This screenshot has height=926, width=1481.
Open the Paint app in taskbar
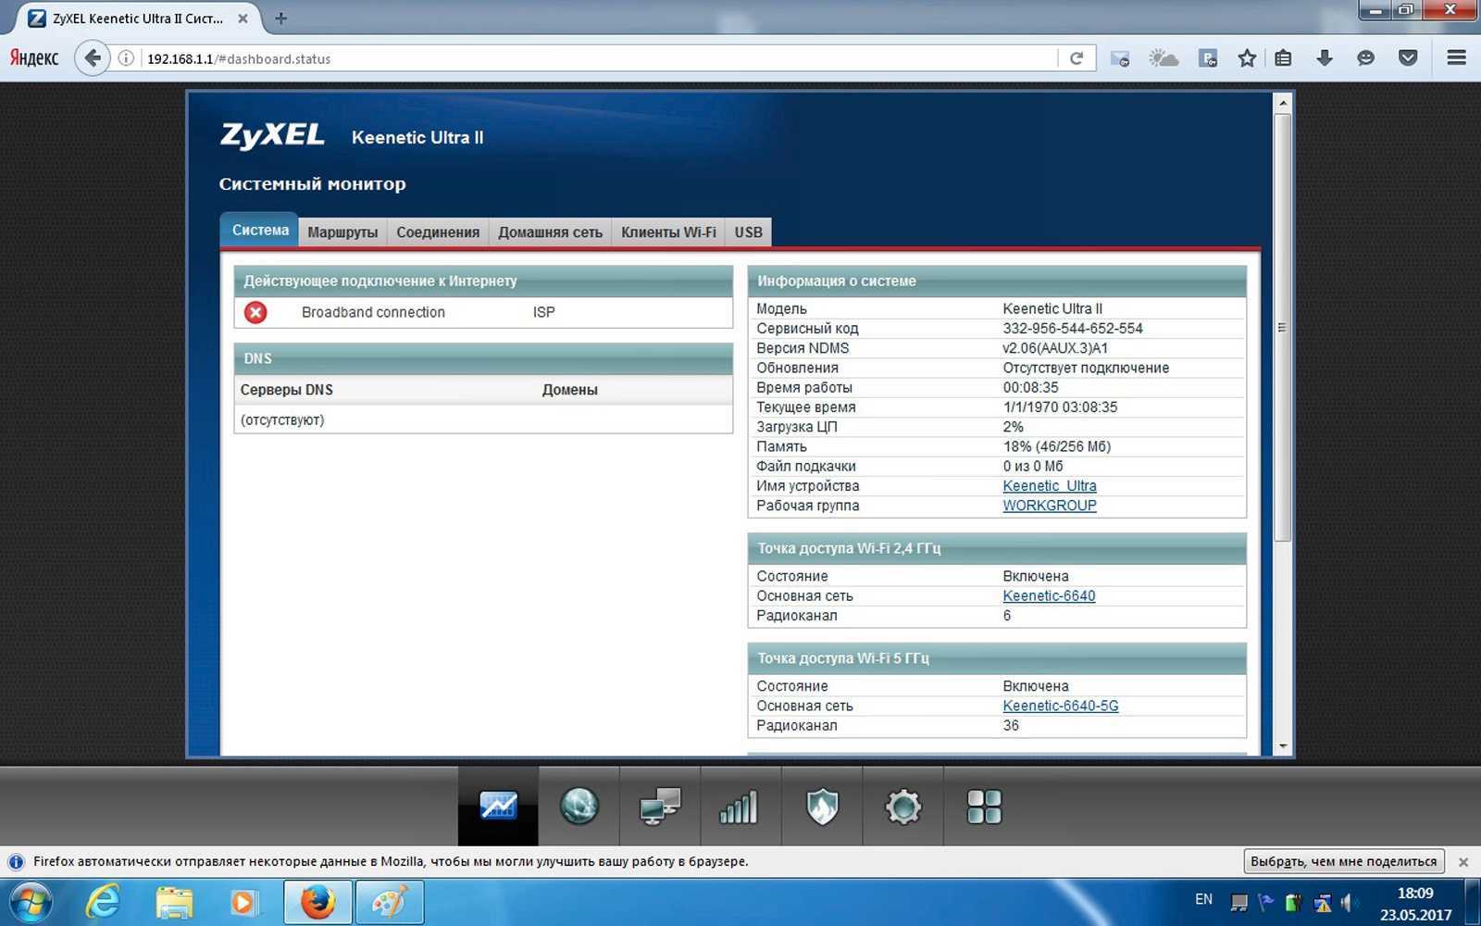click(390, 902)
